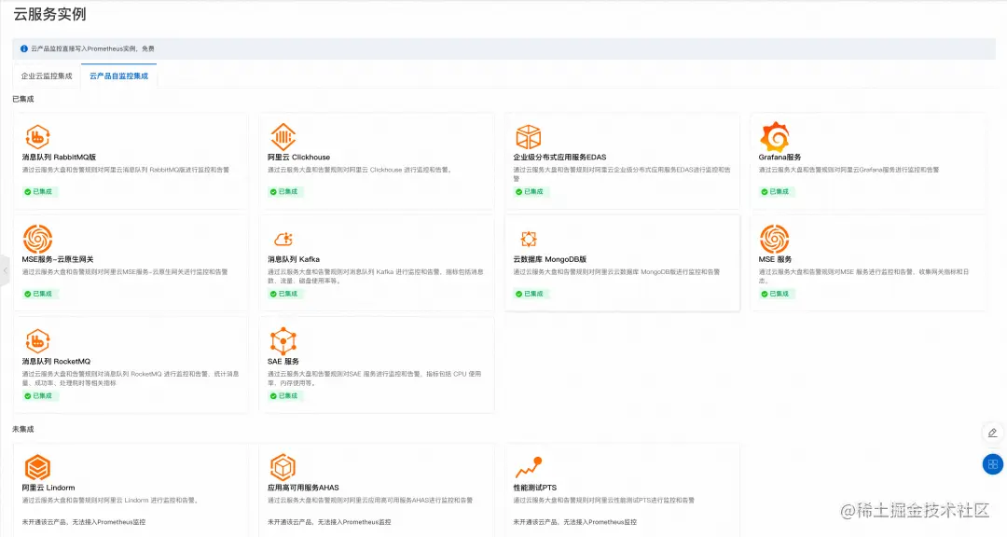Click the 应用高可用服务AHAS title text
1007x537 pixels.
tap(303, 488)
